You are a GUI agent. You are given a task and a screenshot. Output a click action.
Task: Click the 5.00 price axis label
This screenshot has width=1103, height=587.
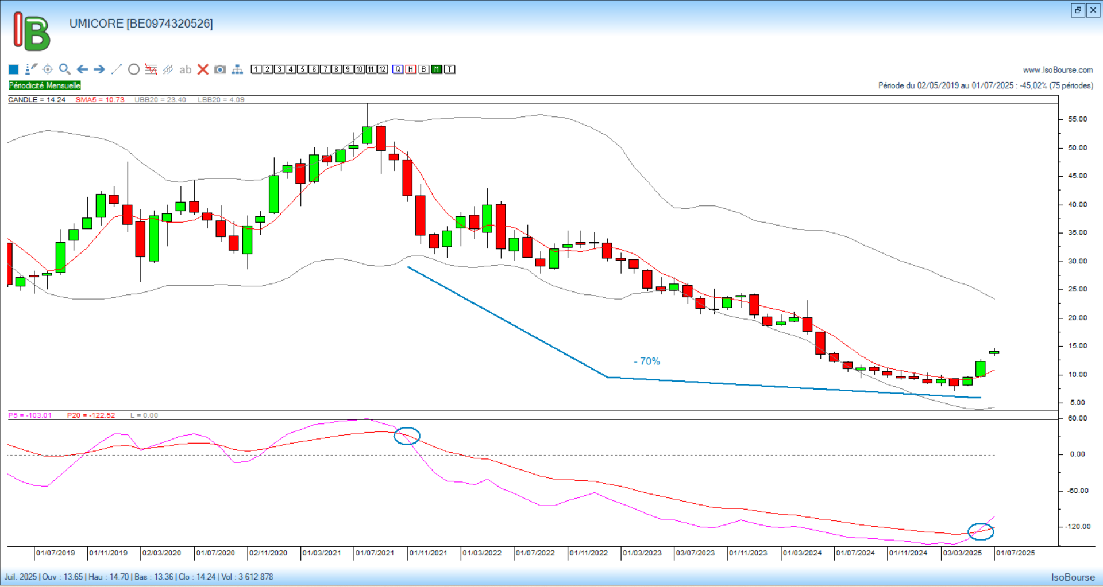(x=1078, y=403)
